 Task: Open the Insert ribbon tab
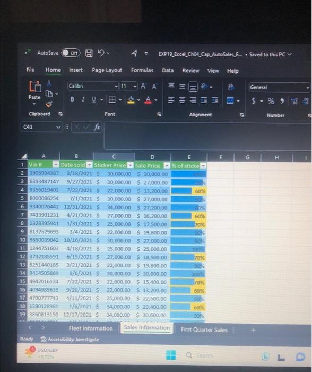point(76,70)
